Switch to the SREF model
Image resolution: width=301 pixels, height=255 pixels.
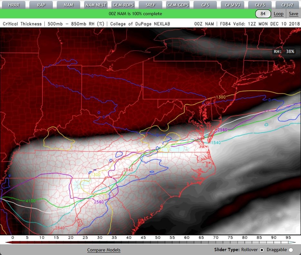point(150,5)
